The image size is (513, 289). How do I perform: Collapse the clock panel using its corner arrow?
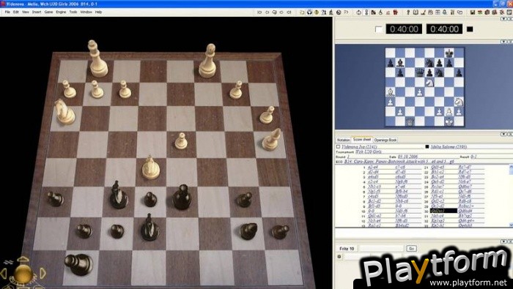point(504,19)
